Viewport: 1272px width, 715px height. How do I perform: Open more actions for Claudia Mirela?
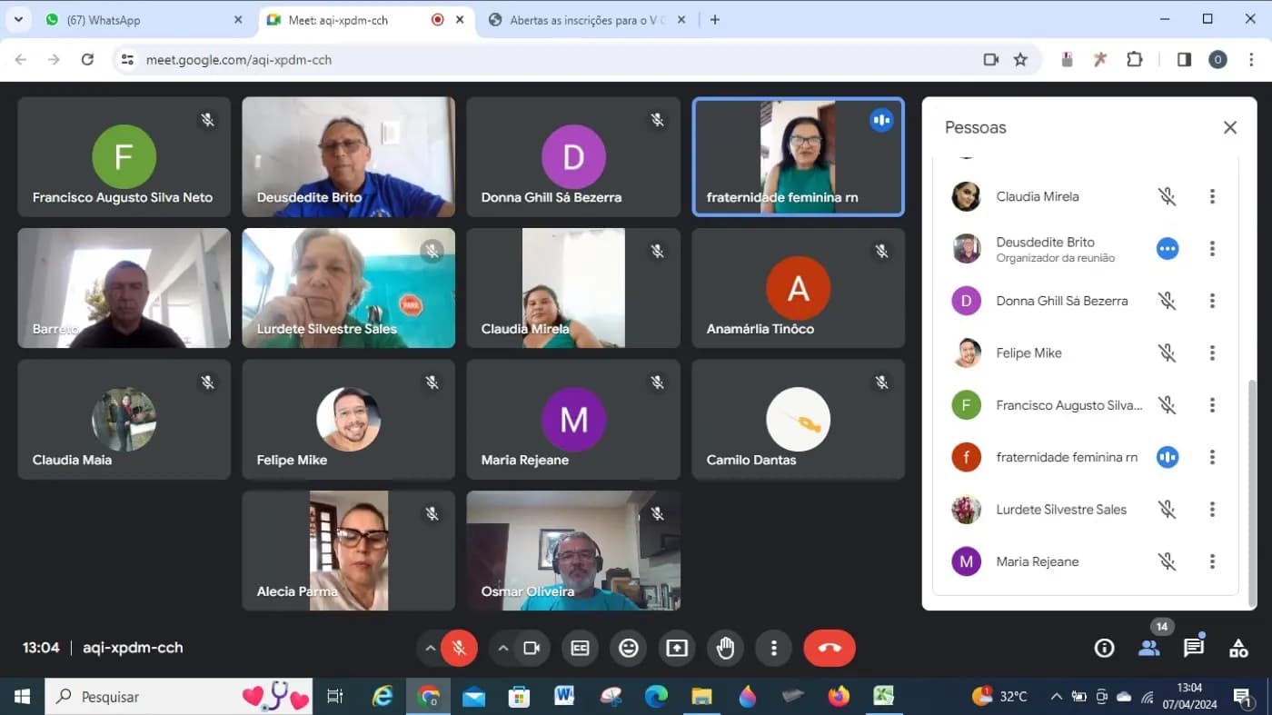click(1212, 196)
